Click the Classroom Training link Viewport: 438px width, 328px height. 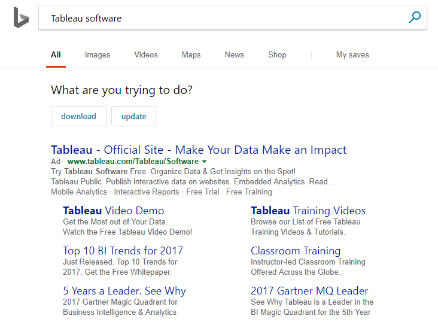point(296,251)
